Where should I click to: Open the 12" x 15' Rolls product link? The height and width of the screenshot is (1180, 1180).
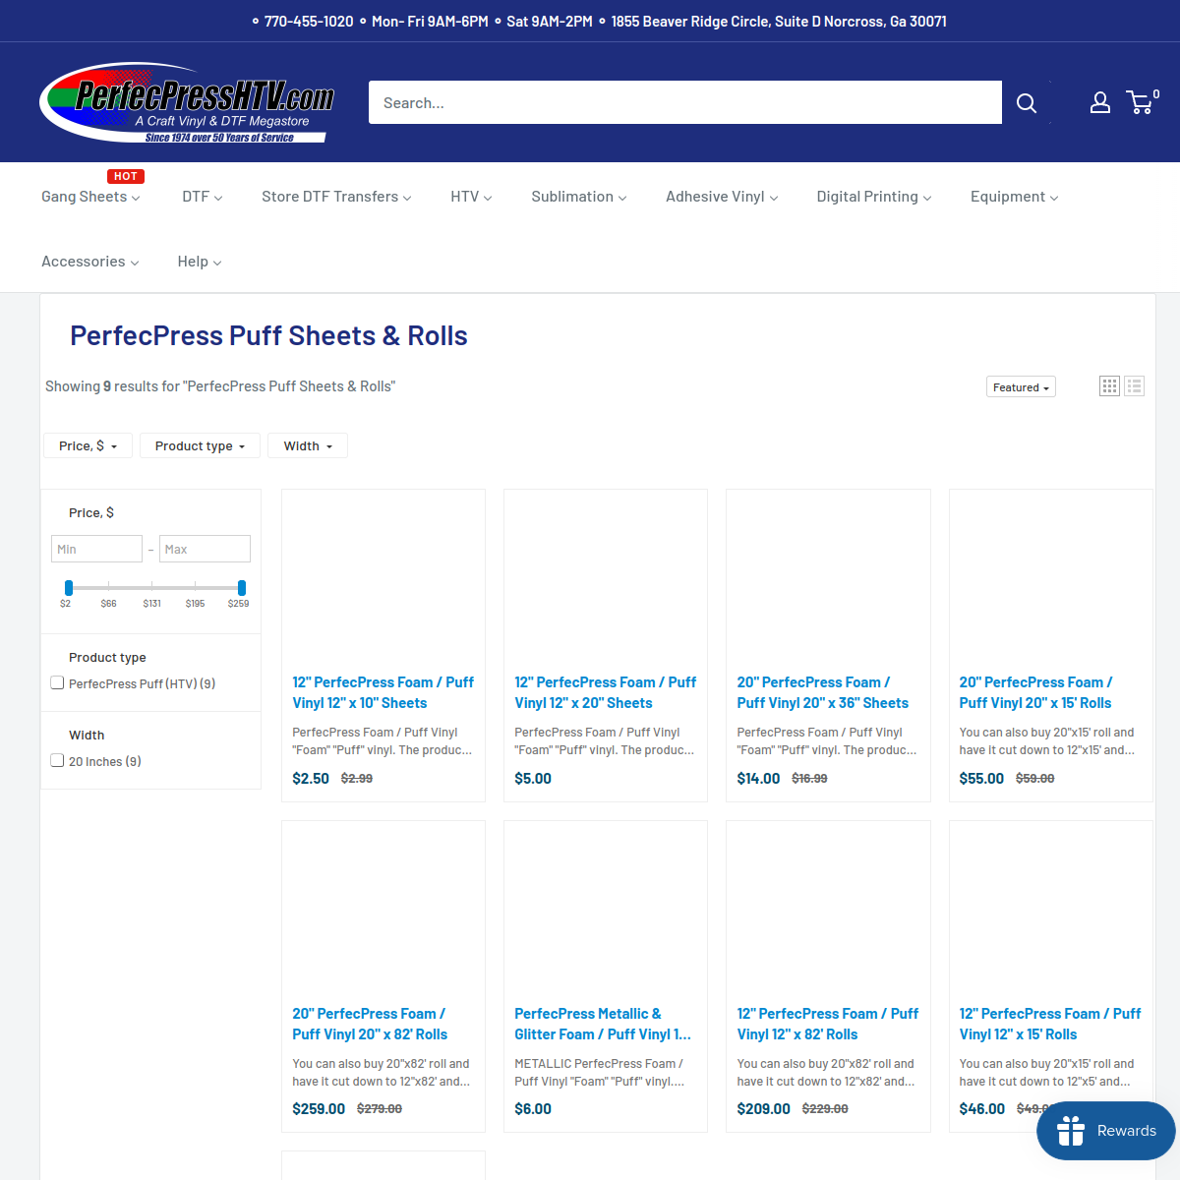pyautogui.click(x=1050, y=1024)
